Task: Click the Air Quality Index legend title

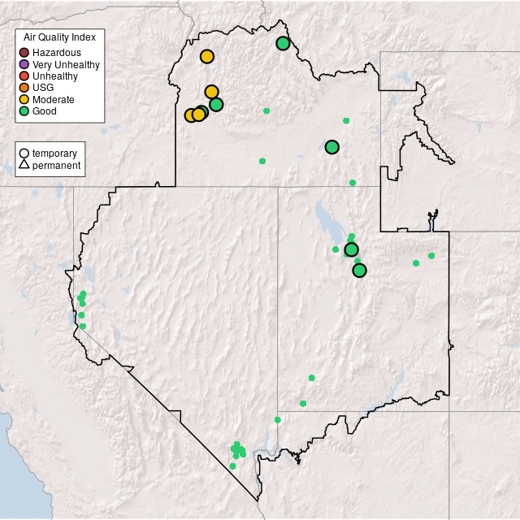Action: 60,37
